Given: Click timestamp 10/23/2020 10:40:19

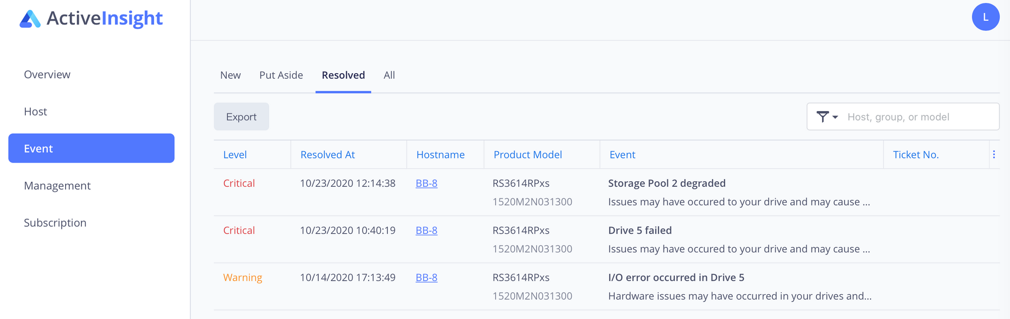Looking at the screenshot, I should [347, 230].
